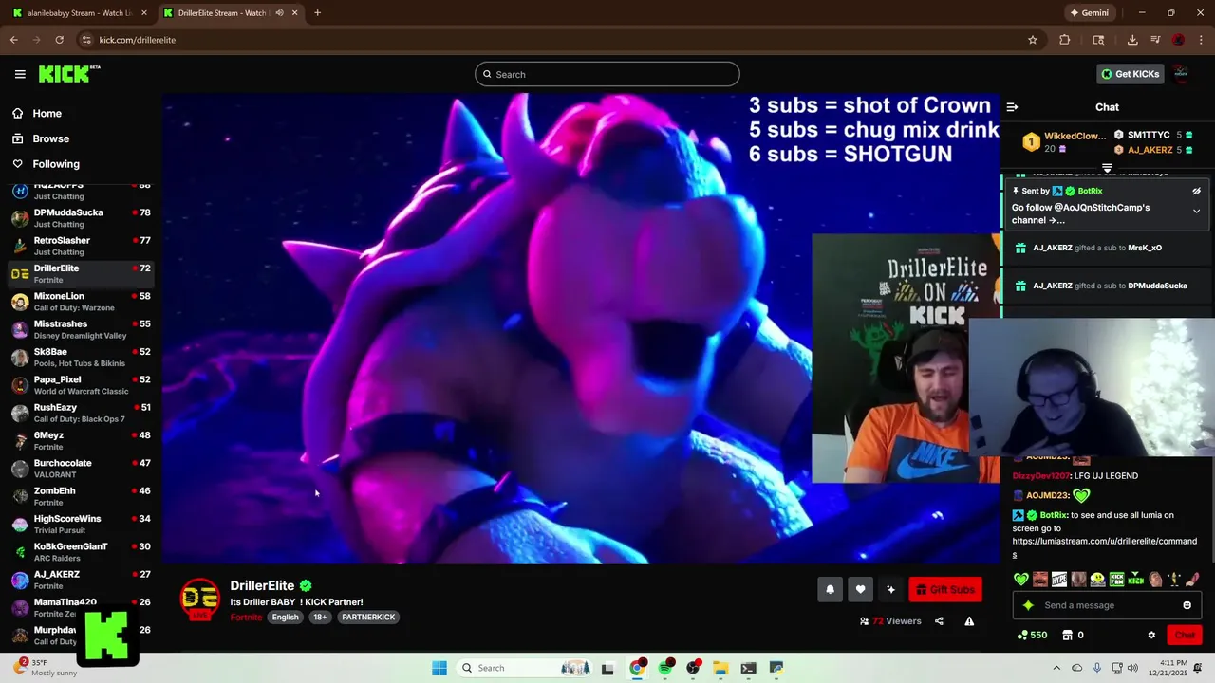Go to Home in the sidebar
The image size is (1215, 683).
point(47,113)
